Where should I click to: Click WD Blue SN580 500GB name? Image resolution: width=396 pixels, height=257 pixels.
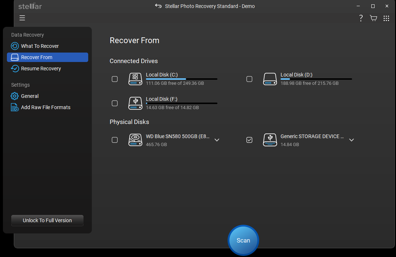[x=177, y=136]
